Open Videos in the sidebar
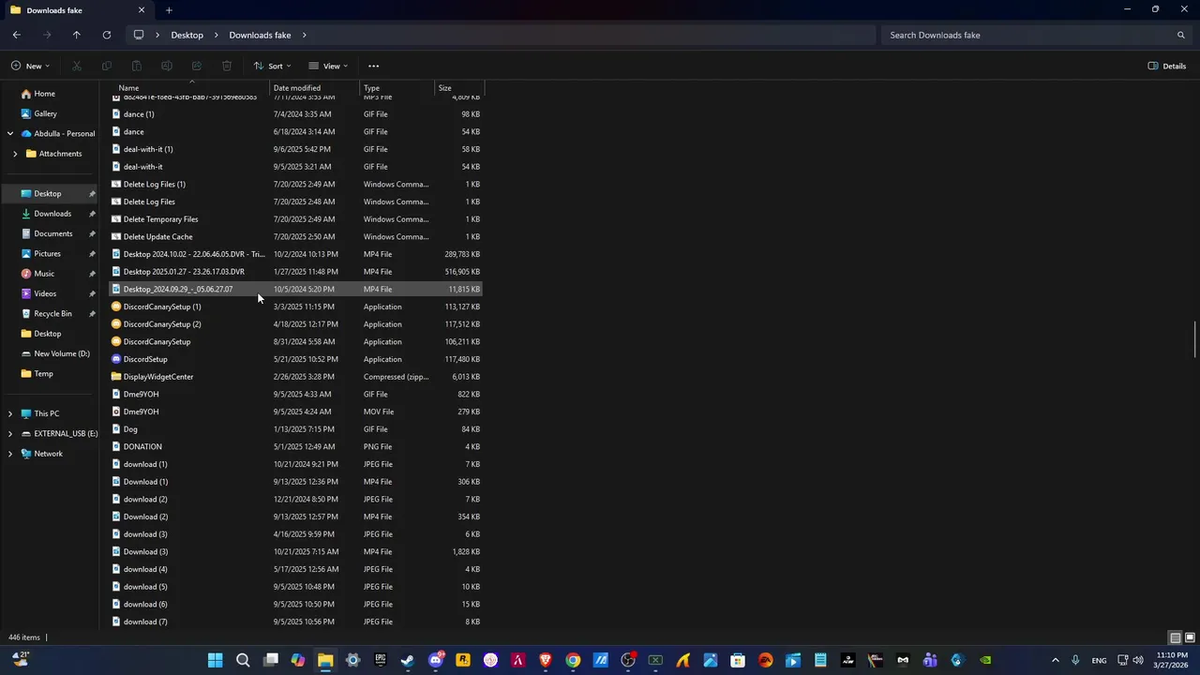Image resolution: width=1200 pixels, height=675 pixels. [45, 293]
